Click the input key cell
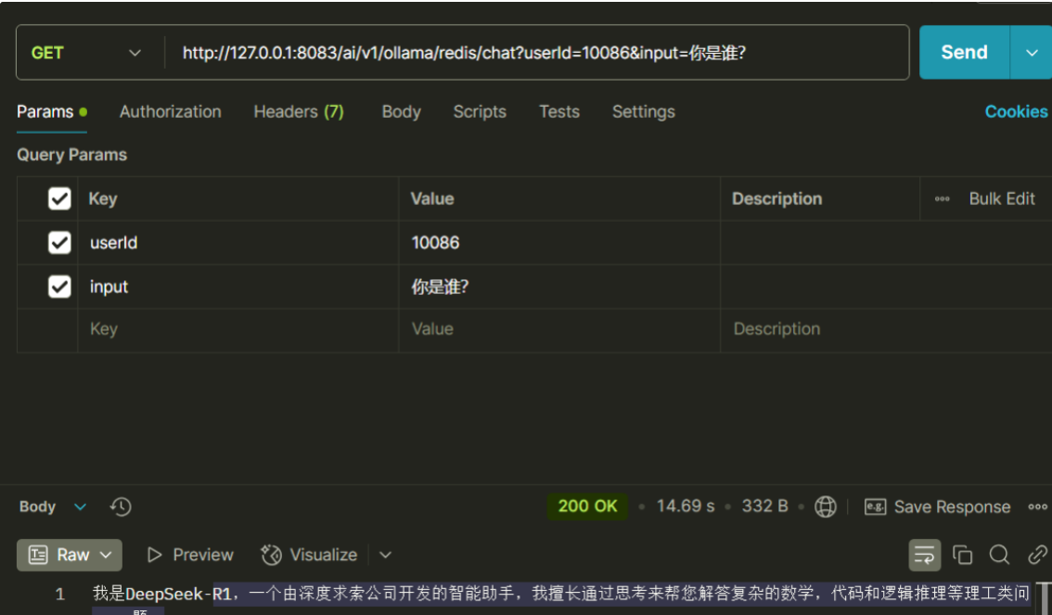The height and width of the screenshot is (615, 1052). (x=238, y=287)
